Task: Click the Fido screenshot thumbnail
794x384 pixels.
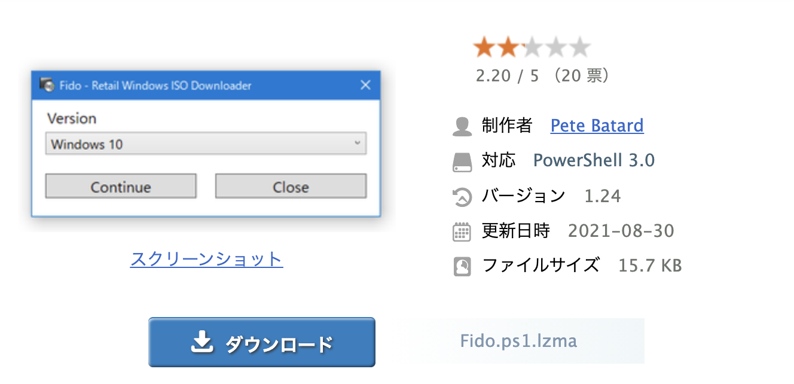Action: tap(206, 144)
